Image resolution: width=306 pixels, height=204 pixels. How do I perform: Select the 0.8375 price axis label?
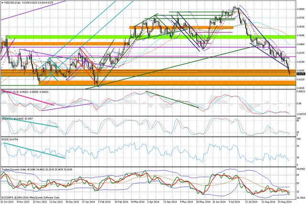301,53
